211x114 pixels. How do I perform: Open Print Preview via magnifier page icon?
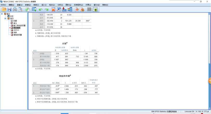[x=20, y=9]
